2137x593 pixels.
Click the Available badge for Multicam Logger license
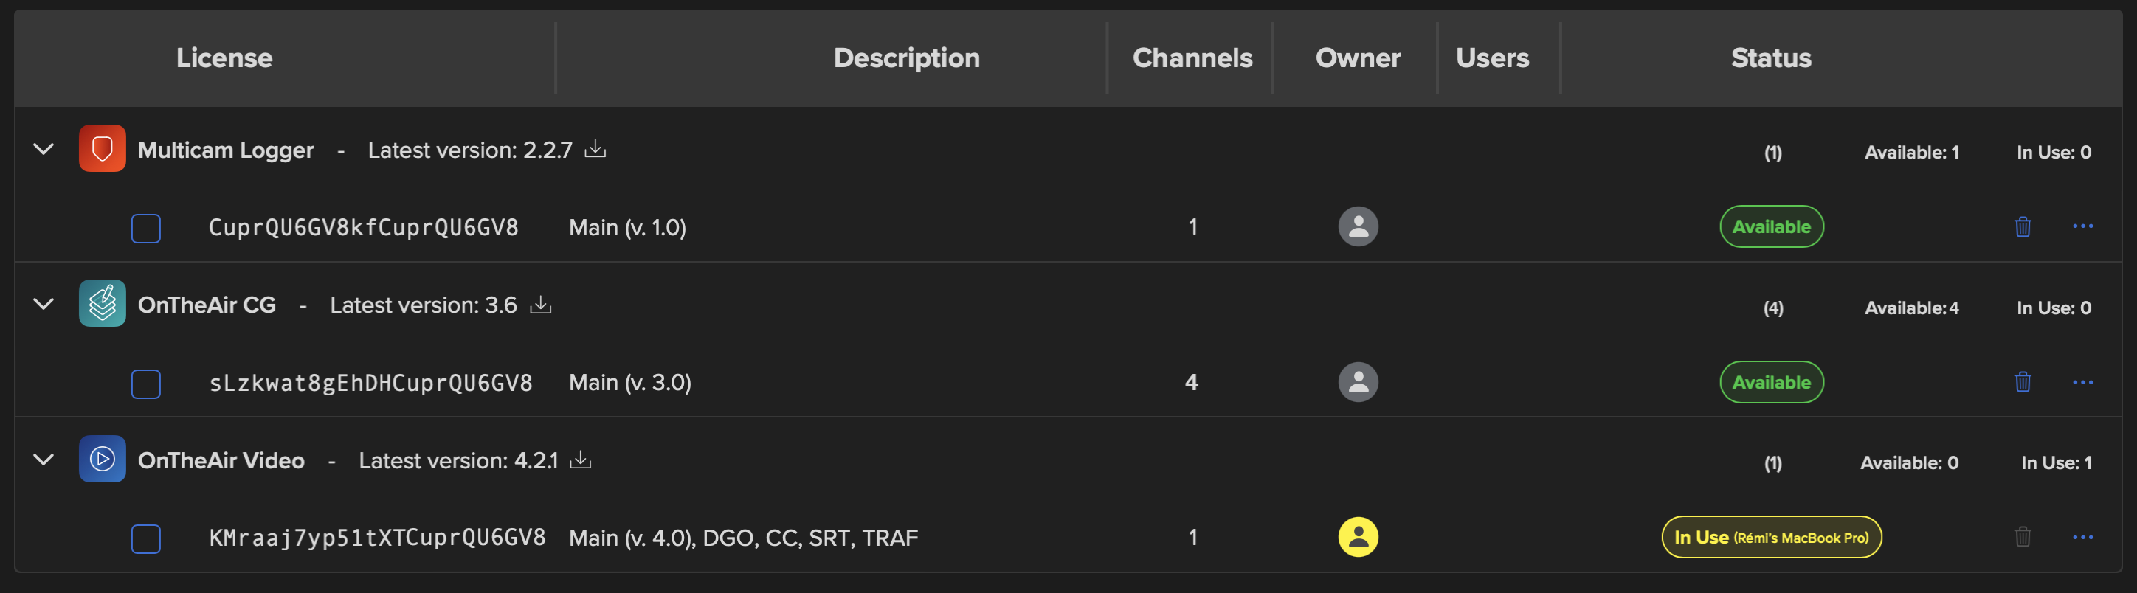coord(1771,226)
